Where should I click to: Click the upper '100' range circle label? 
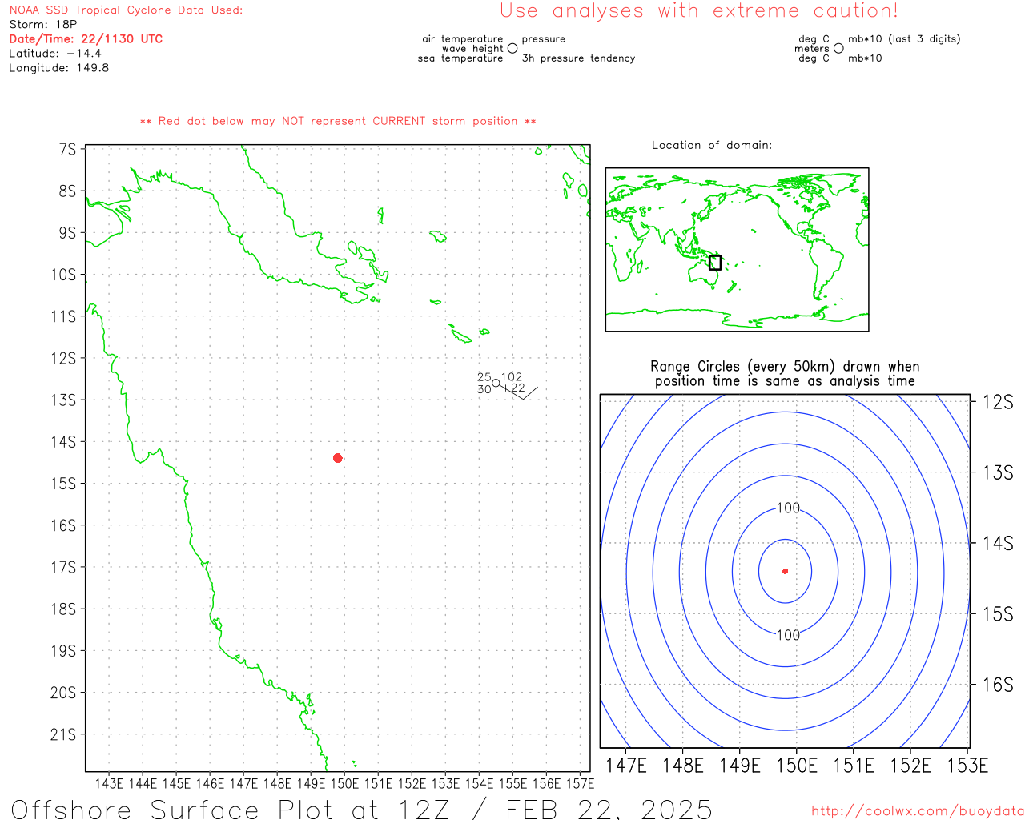[x=788, y=508]
